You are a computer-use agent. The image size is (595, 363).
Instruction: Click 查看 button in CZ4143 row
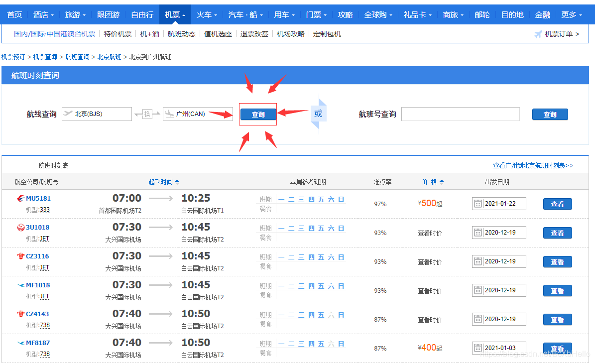[558, 319]
